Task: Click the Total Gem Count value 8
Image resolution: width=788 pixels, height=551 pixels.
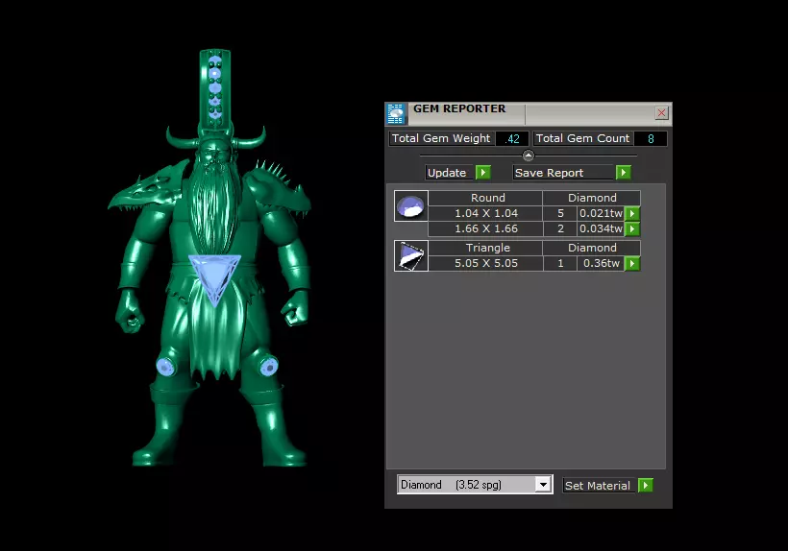Action: click(x=651, y=138)
